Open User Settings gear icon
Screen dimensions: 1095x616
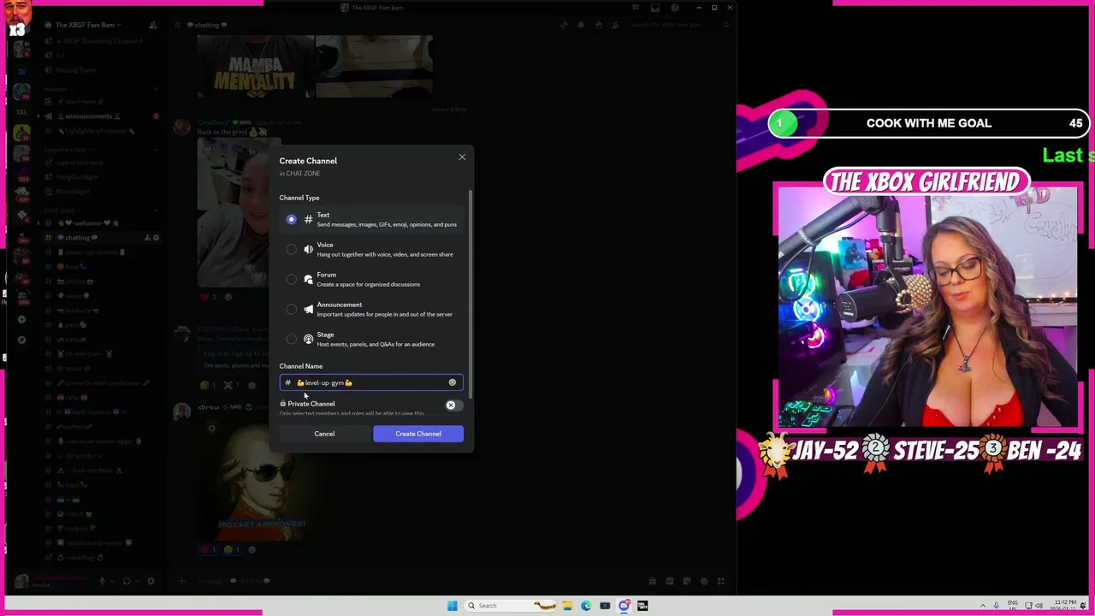(151, 582)
